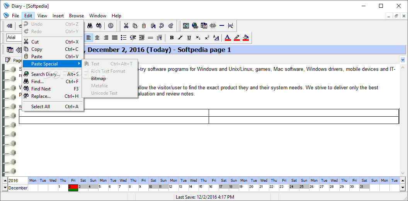408x201 pixels.
Task: Click the down arrow beside December
Action: (5, 188)
